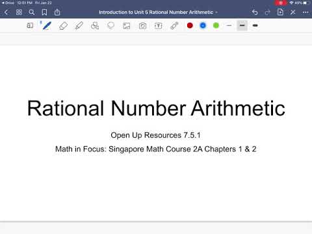Select the Highlighter tool
Screen dimensions: 312x234
coord(79,25)
